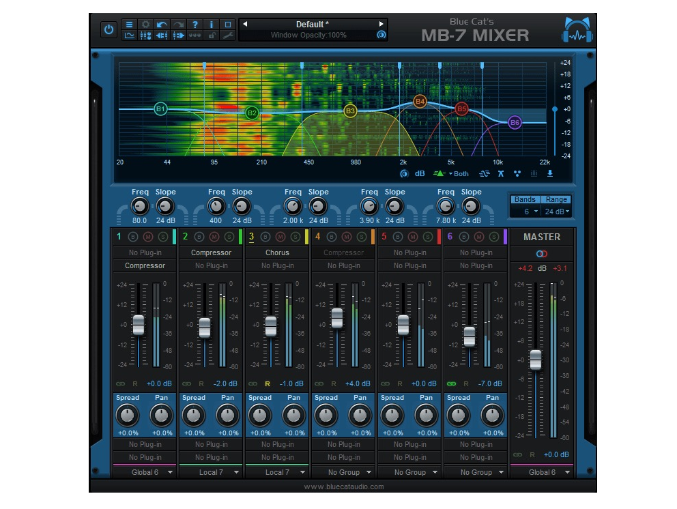Toggle the link icon on band 1

(x=121, y=383)
